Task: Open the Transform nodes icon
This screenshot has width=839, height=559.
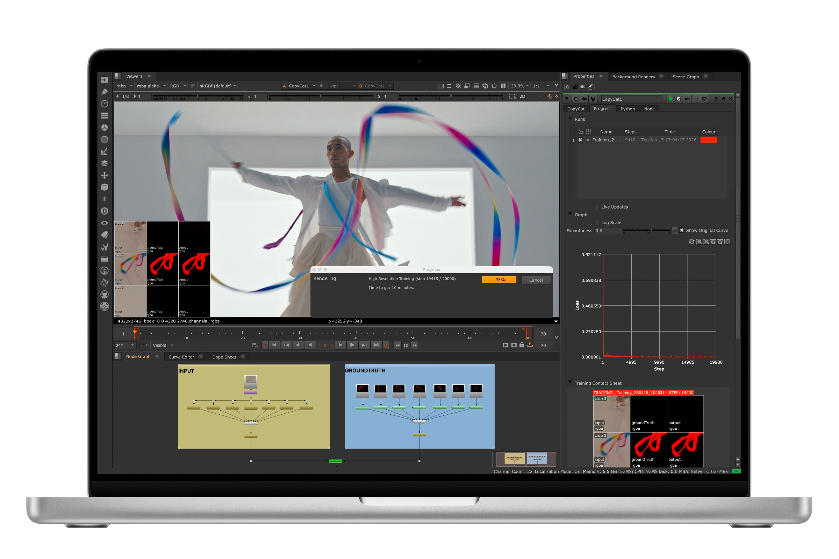Action: click(105, 175)
